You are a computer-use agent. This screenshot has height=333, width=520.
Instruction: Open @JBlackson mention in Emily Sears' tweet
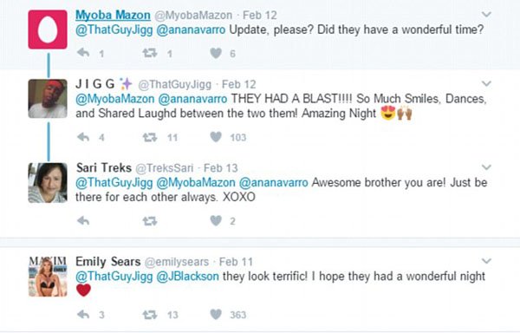click(x=187, y=277)
